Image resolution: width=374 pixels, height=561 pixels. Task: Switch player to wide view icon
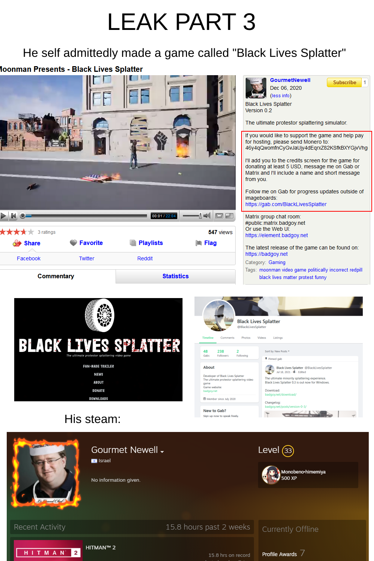pos(220,216)
